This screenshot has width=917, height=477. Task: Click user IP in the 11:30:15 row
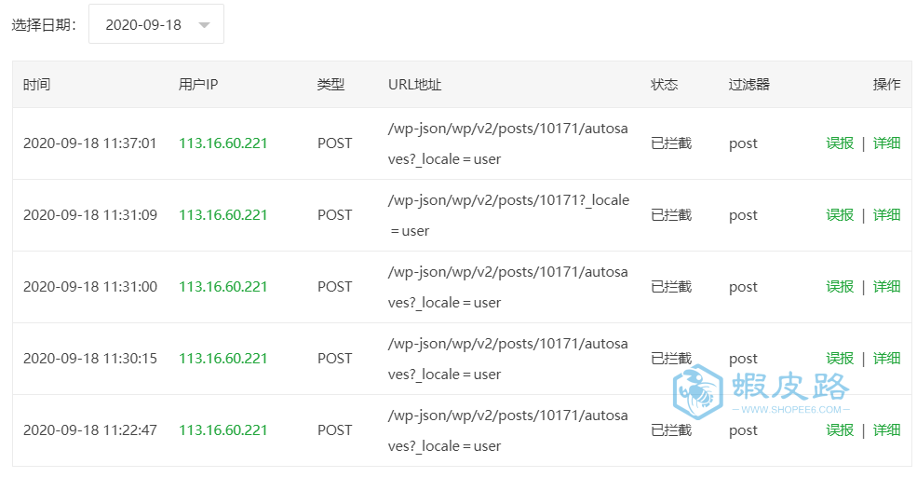coord(223,359)
